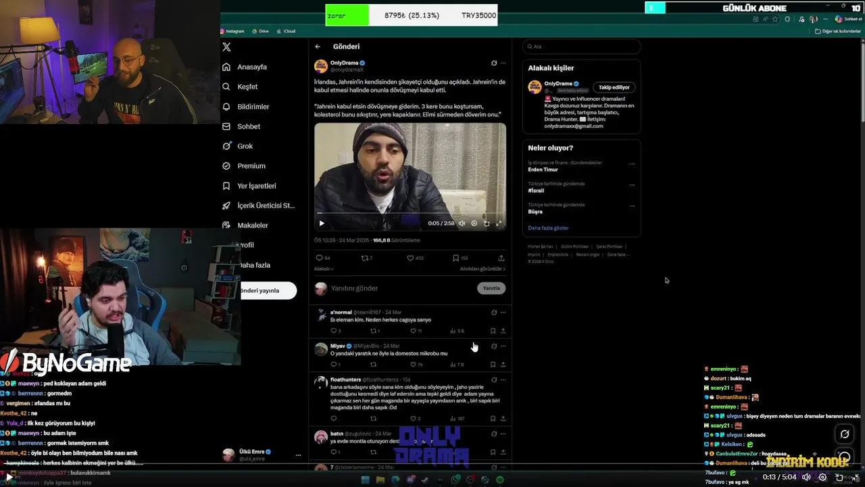The width and height of the screenshot is (865, 487).
Task: Share the main OnlyDrama post
Action: click(x=501, y=258)
